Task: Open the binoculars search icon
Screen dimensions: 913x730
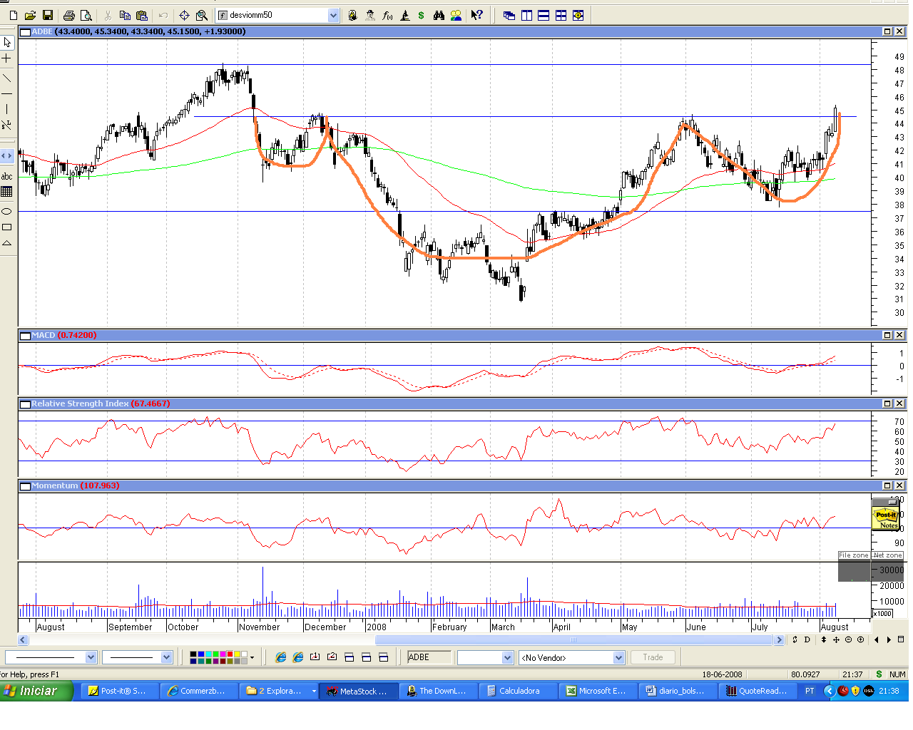Action: pos(439,15)
